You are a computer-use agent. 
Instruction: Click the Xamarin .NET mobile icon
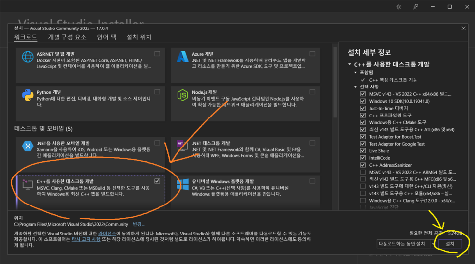28,146
